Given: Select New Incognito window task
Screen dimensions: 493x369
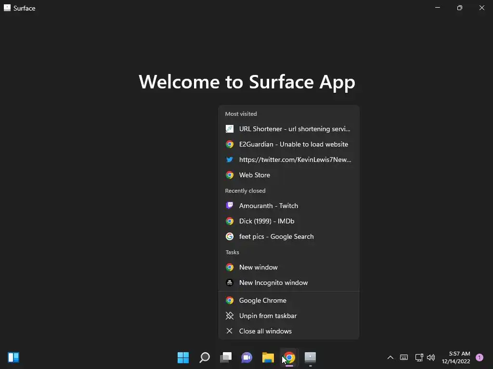Looking at the screenshot, I should pyautogui.click(x=289, y=283).
